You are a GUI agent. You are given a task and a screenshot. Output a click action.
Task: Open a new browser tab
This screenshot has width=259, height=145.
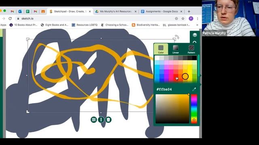coord(189,12)
